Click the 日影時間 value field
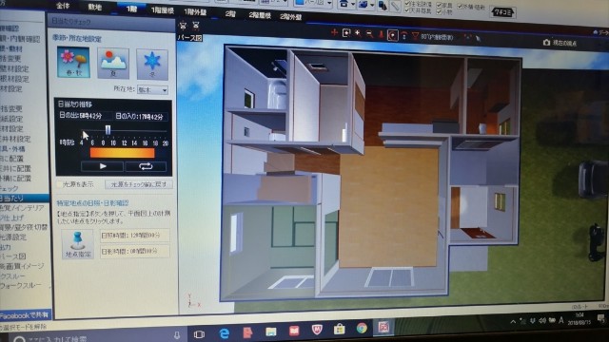Screen dimensions: 609x342 [x=135, y=251]
